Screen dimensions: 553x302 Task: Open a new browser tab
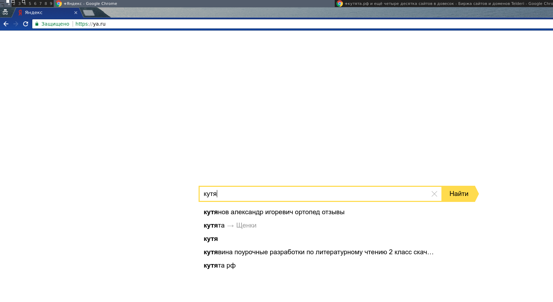pos(89,13)
